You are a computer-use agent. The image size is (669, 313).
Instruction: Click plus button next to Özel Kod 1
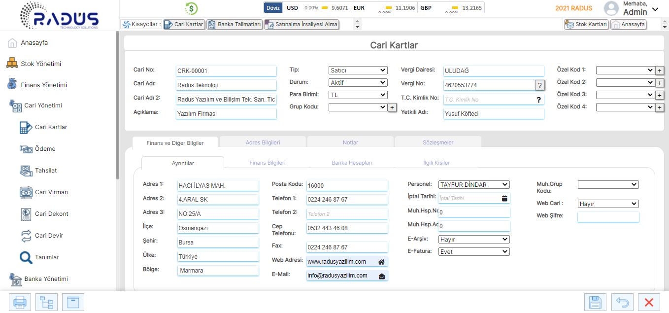click(660, 70)
